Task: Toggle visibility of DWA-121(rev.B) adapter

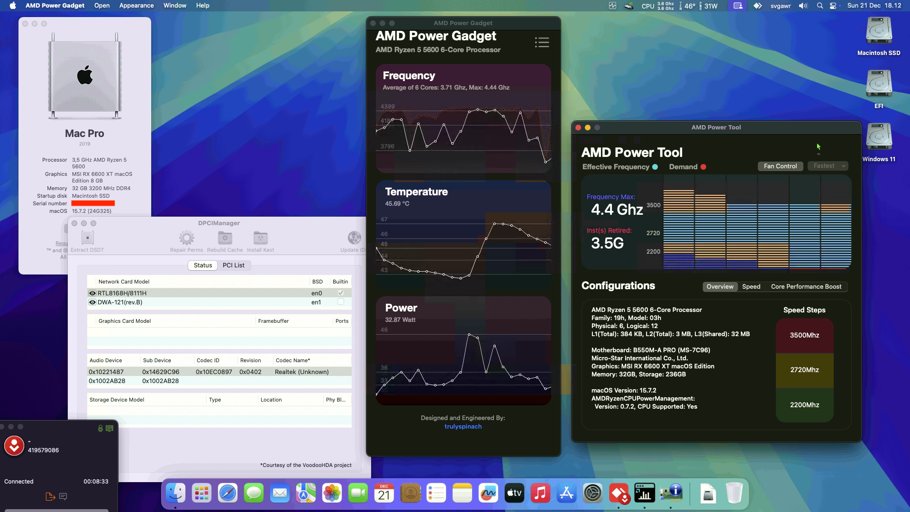Action: click(92, 302)
